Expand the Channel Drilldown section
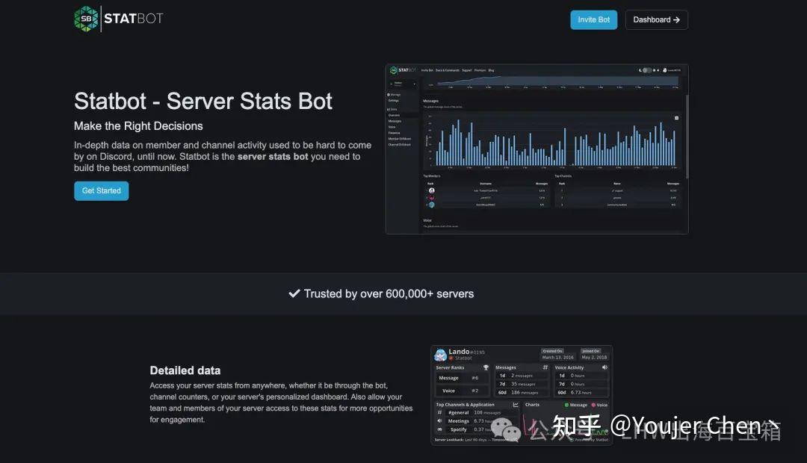This screenshot has width=807, height=463. coord(399,145)
